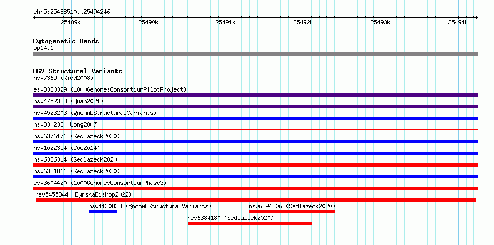
Task: Click the 25490k ruler tick label
Action: click(x=148, y=22)
